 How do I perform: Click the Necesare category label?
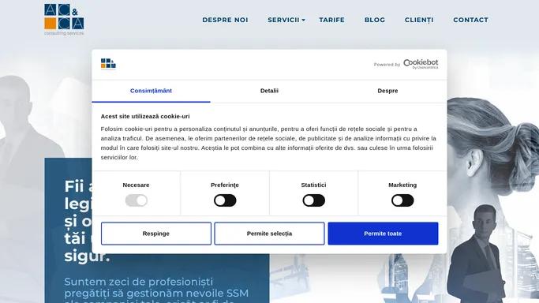[136, 185]
